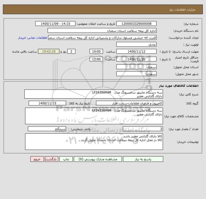Click the quantity field showing 3

point(143,129)
